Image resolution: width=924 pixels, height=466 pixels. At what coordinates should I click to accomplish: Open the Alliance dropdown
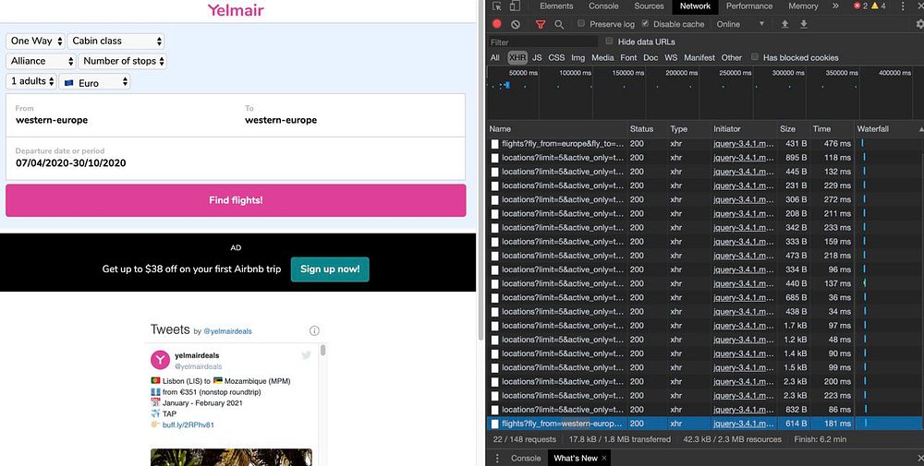(42, 61)
